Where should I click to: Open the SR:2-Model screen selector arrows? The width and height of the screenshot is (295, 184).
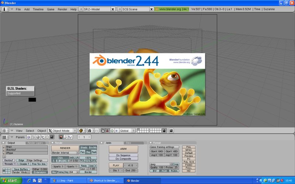coord(81,9)
